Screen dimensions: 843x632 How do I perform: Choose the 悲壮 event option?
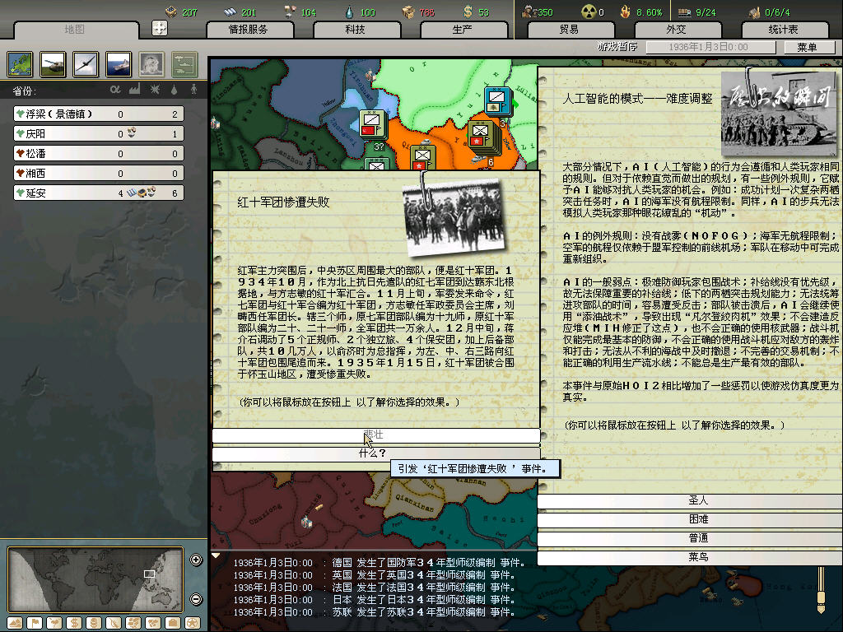coord(375,435)
